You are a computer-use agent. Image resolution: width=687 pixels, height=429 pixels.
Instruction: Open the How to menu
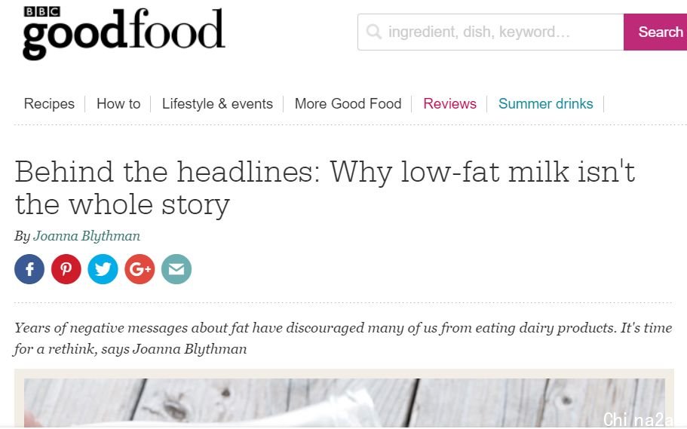(118, 104)
